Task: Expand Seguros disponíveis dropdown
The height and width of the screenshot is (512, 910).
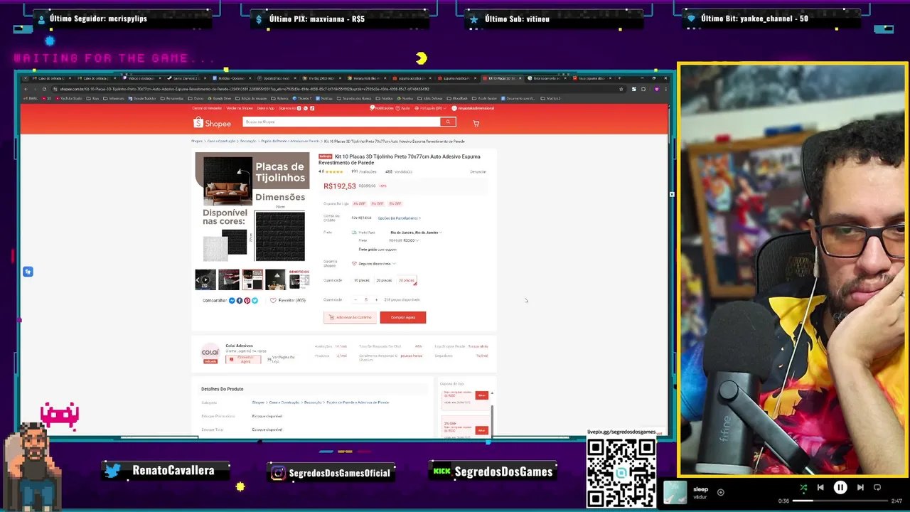Action: [x=374, y=264]
